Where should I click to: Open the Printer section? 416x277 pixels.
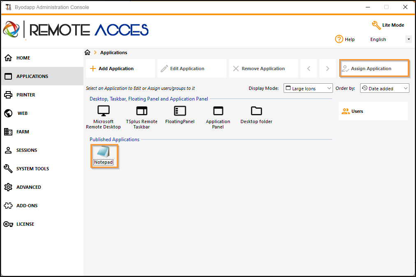tap(42, 95)
